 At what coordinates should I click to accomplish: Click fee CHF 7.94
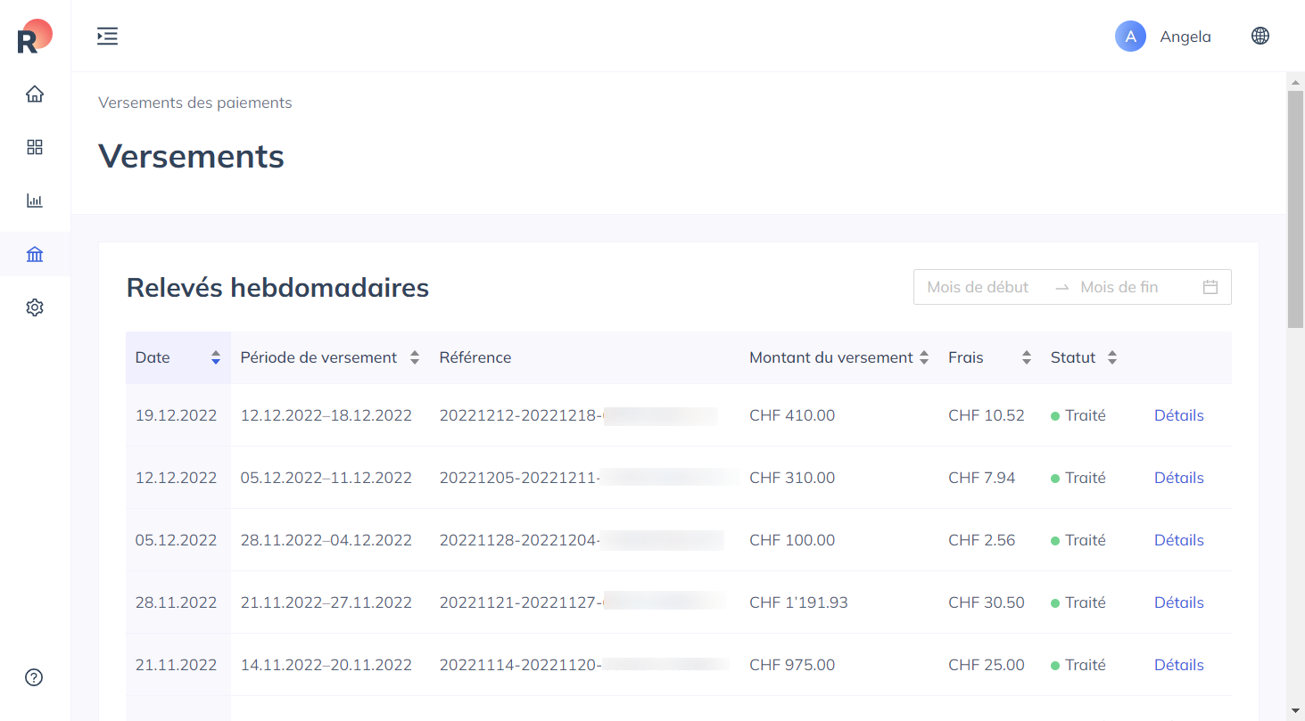(982, 478)
